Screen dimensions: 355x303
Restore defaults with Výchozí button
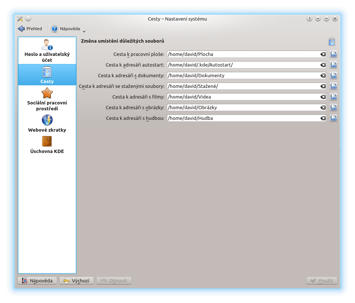coord(77,281)
